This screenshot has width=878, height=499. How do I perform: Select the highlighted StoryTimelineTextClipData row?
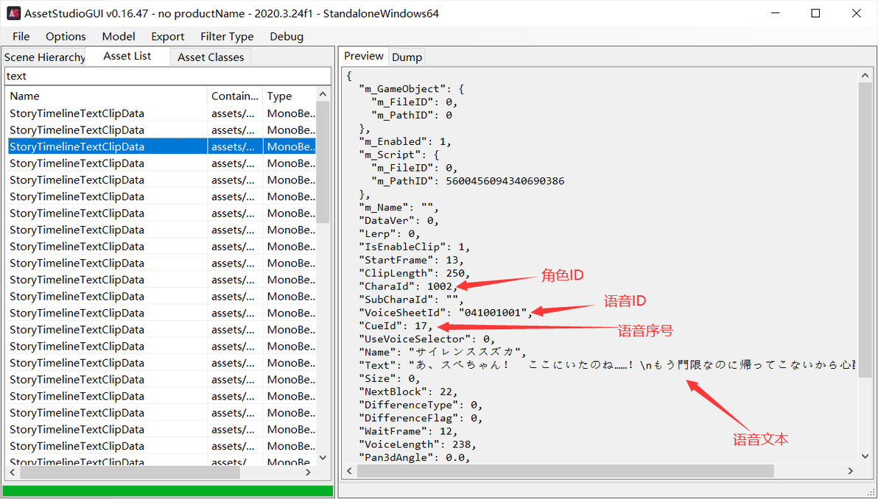161,146
